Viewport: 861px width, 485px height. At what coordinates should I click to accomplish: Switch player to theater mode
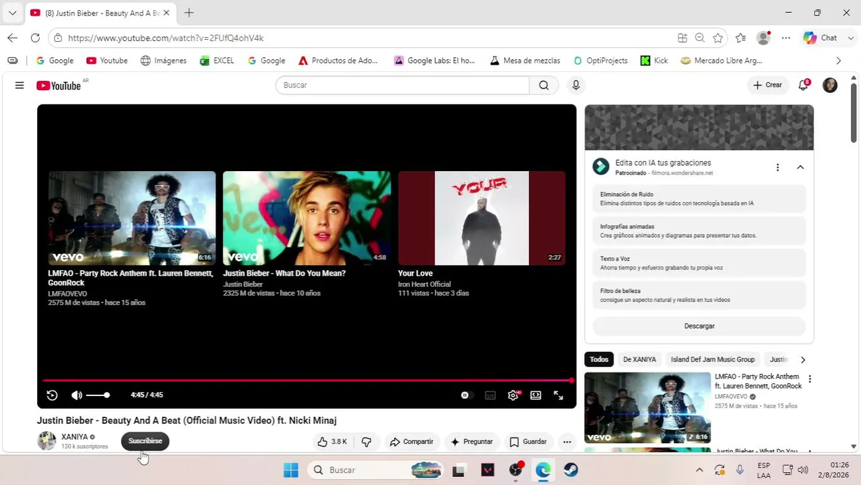(x=536, y=395)
